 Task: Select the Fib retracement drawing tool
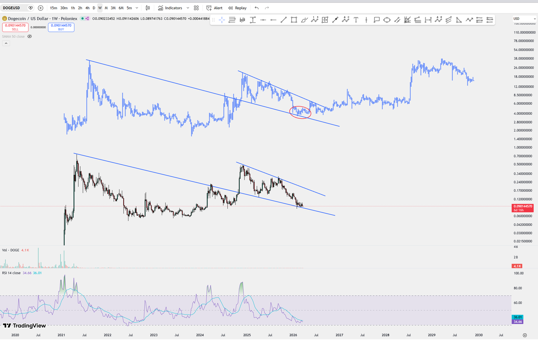[x=232, y=20]
